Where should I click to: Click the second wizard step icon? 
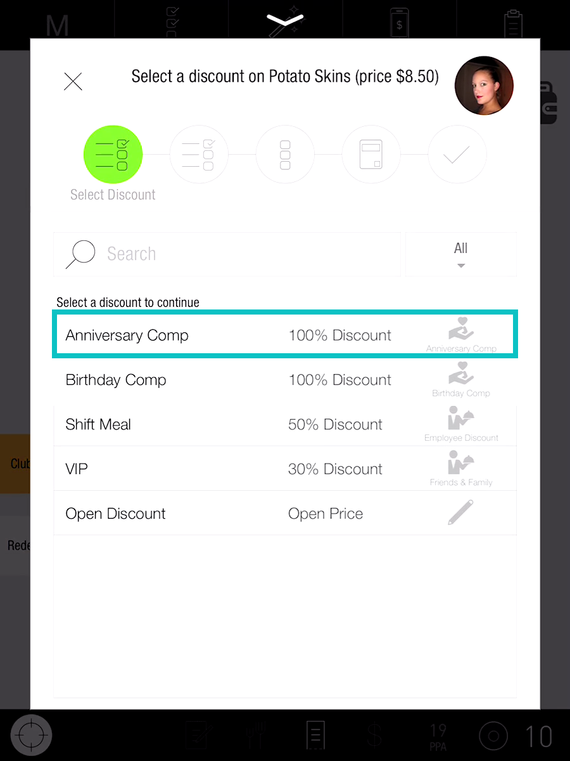tap(199, 155)
